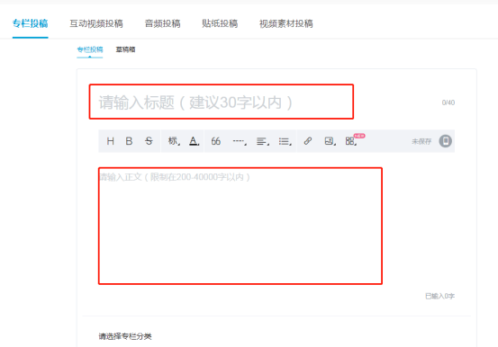This screenshot has width=498, height=347.
Task: Click the phone preview icon
Action: pos(445,141)
